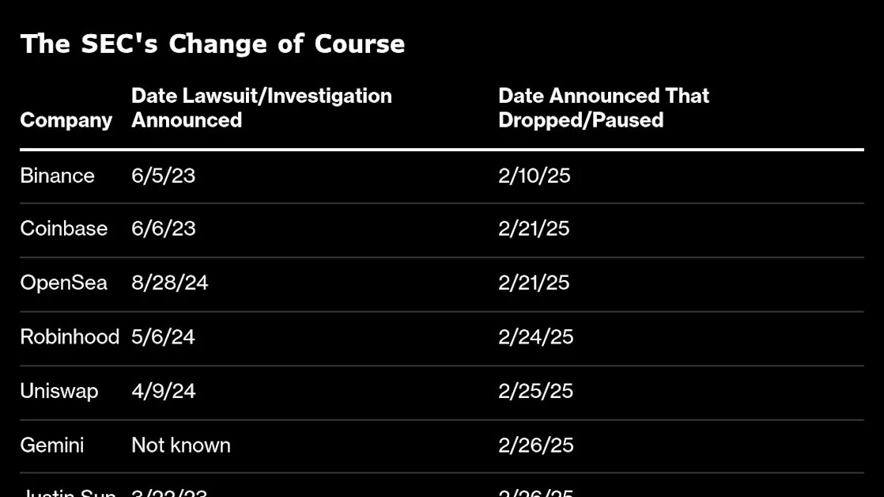Click OpenSea investigation date 8/28/24
Image resolution: width=884 pixels, height=497 pixels.
point(170,283)
